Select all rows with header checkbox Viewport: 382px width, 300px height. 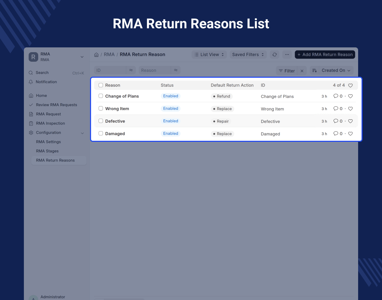(101, 85)
